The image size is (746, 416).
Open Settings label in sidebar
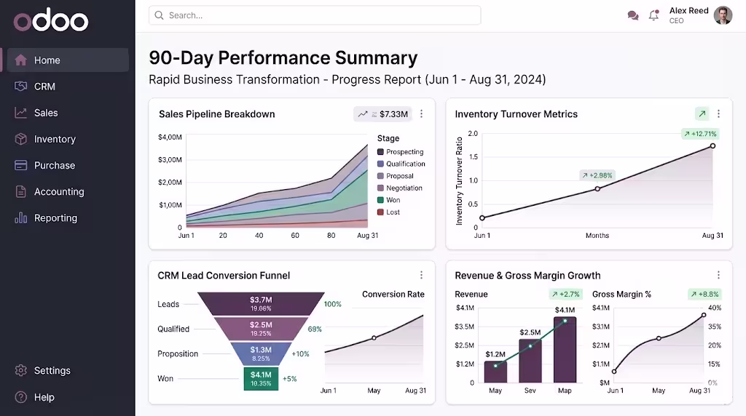tap(52, 370)
